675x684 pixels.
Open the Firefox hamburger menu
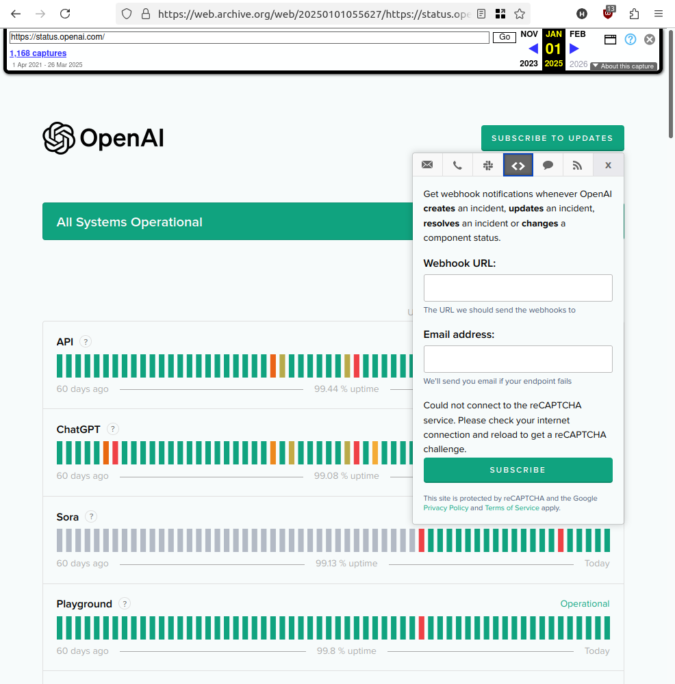[659, 14]
